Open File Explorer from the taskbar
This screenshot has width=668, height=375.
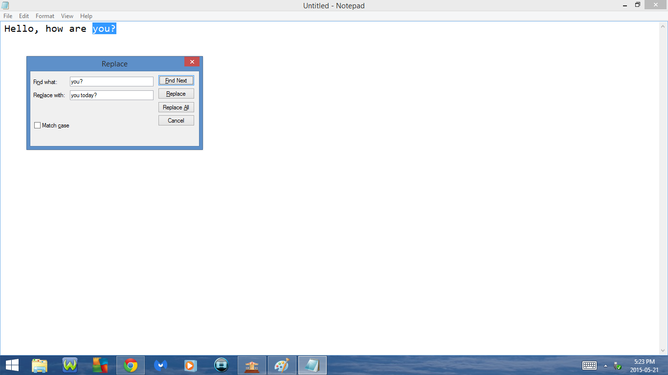[40, 365]
